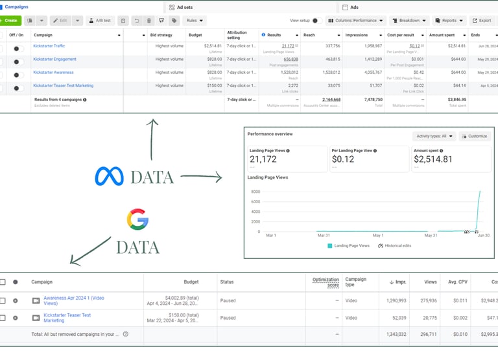The image size is (498, 356).
Task: Click the Duplicate campaign icon button
Action: click(x=30, y=21)
